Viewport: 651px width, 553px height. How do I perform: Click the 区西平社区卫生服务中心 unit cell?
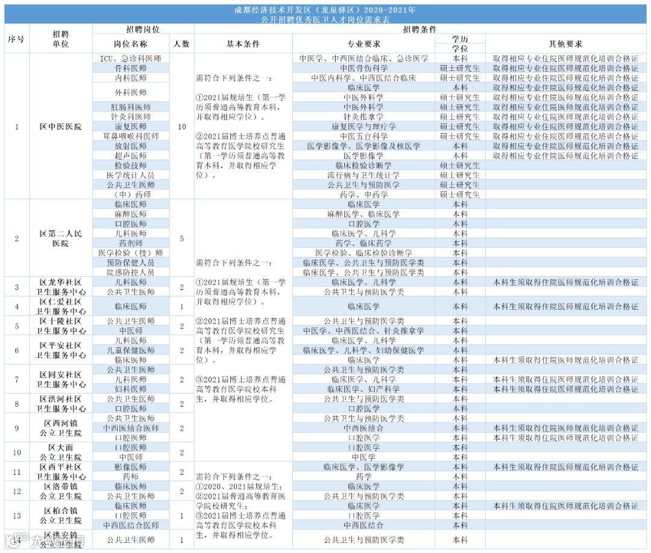tap(61, 472)
